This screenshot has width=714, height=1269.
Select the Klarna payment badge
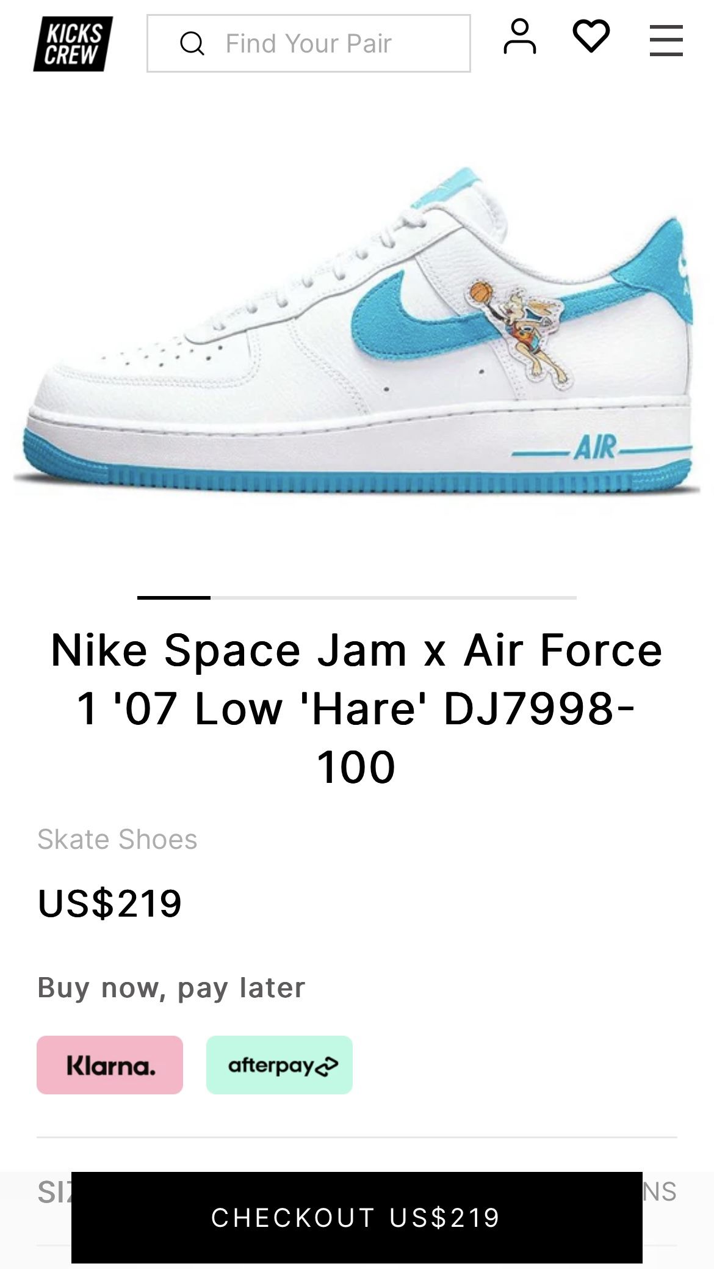pyautogui.click(x=110, y=1064)
